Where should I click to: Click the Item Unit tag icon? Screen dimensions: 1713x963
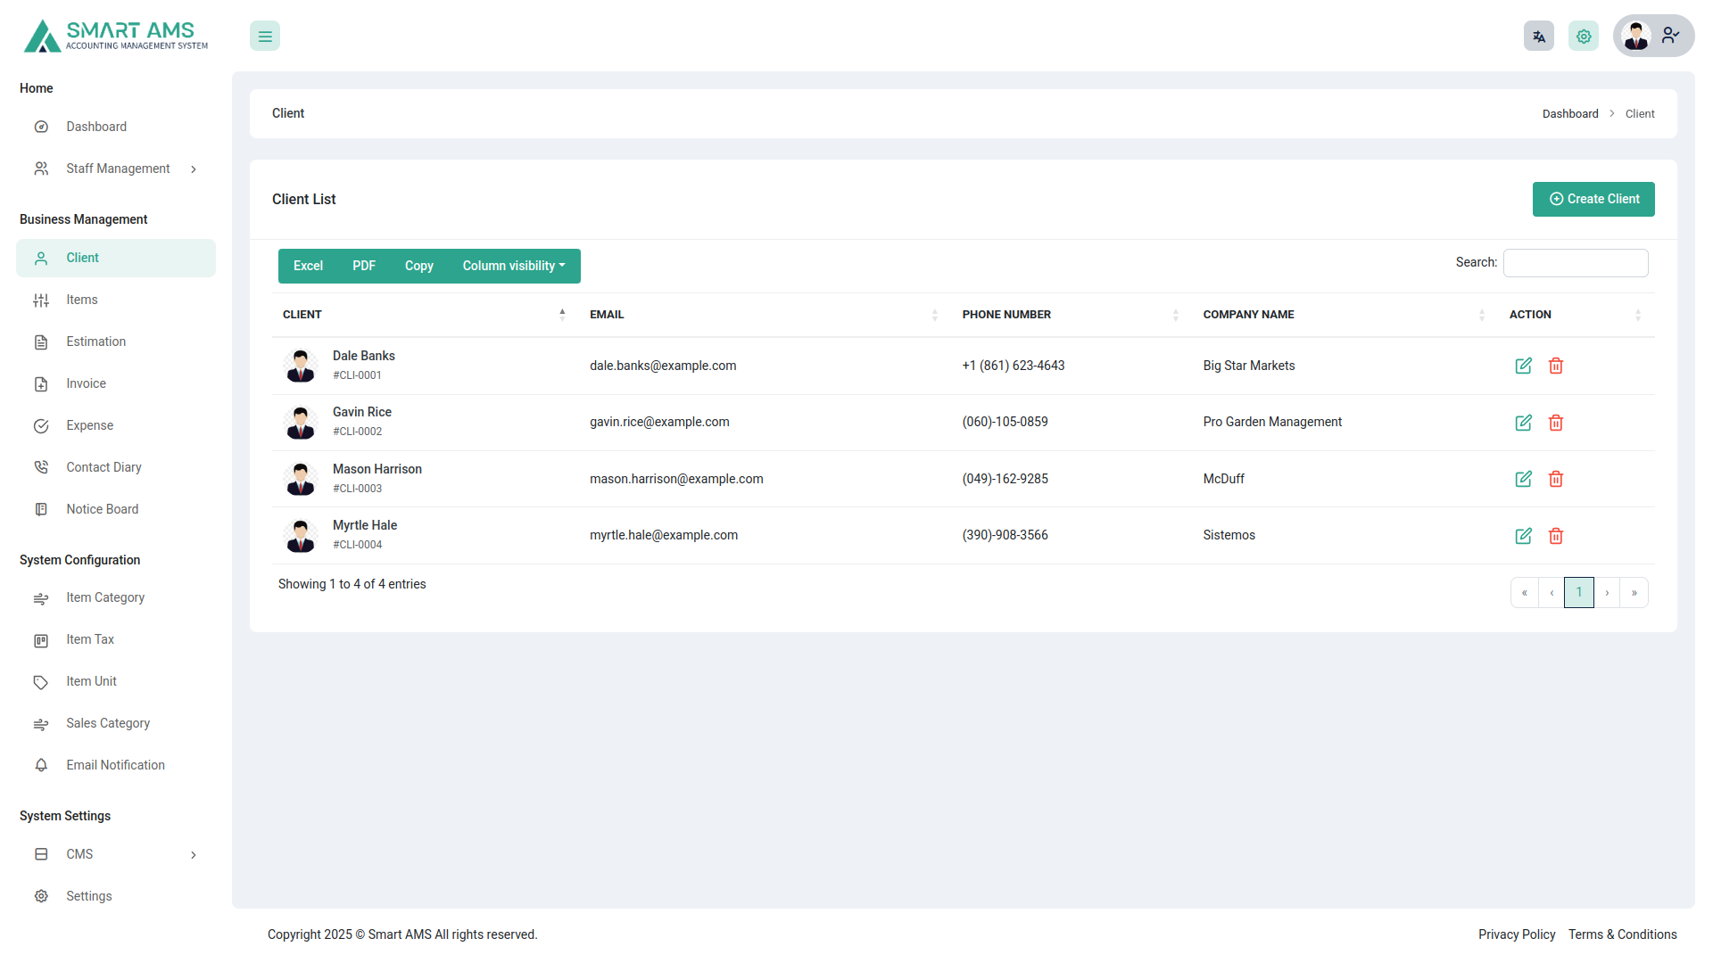coord(41,681)
